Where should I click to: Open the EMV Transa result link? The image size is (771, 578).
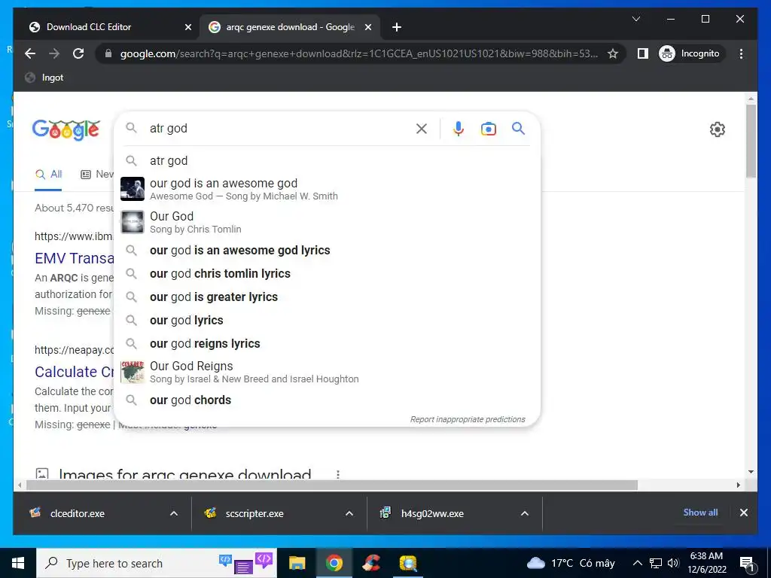75,258
